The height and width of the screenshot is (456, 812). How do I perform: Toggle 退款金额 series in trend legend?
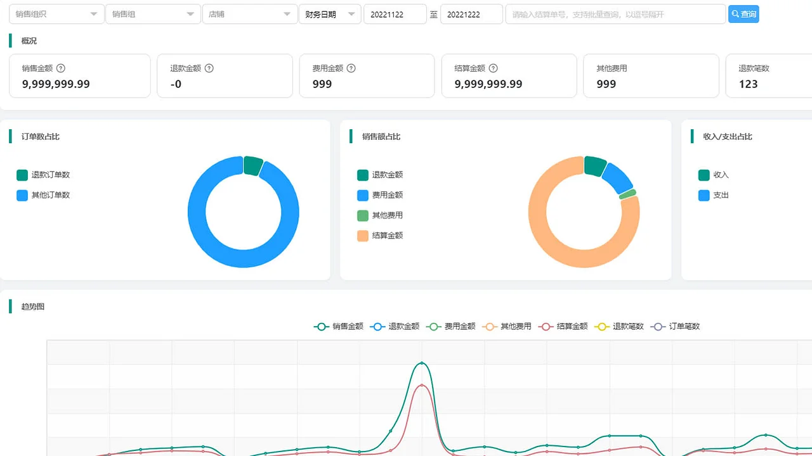(x=395, y=327)
